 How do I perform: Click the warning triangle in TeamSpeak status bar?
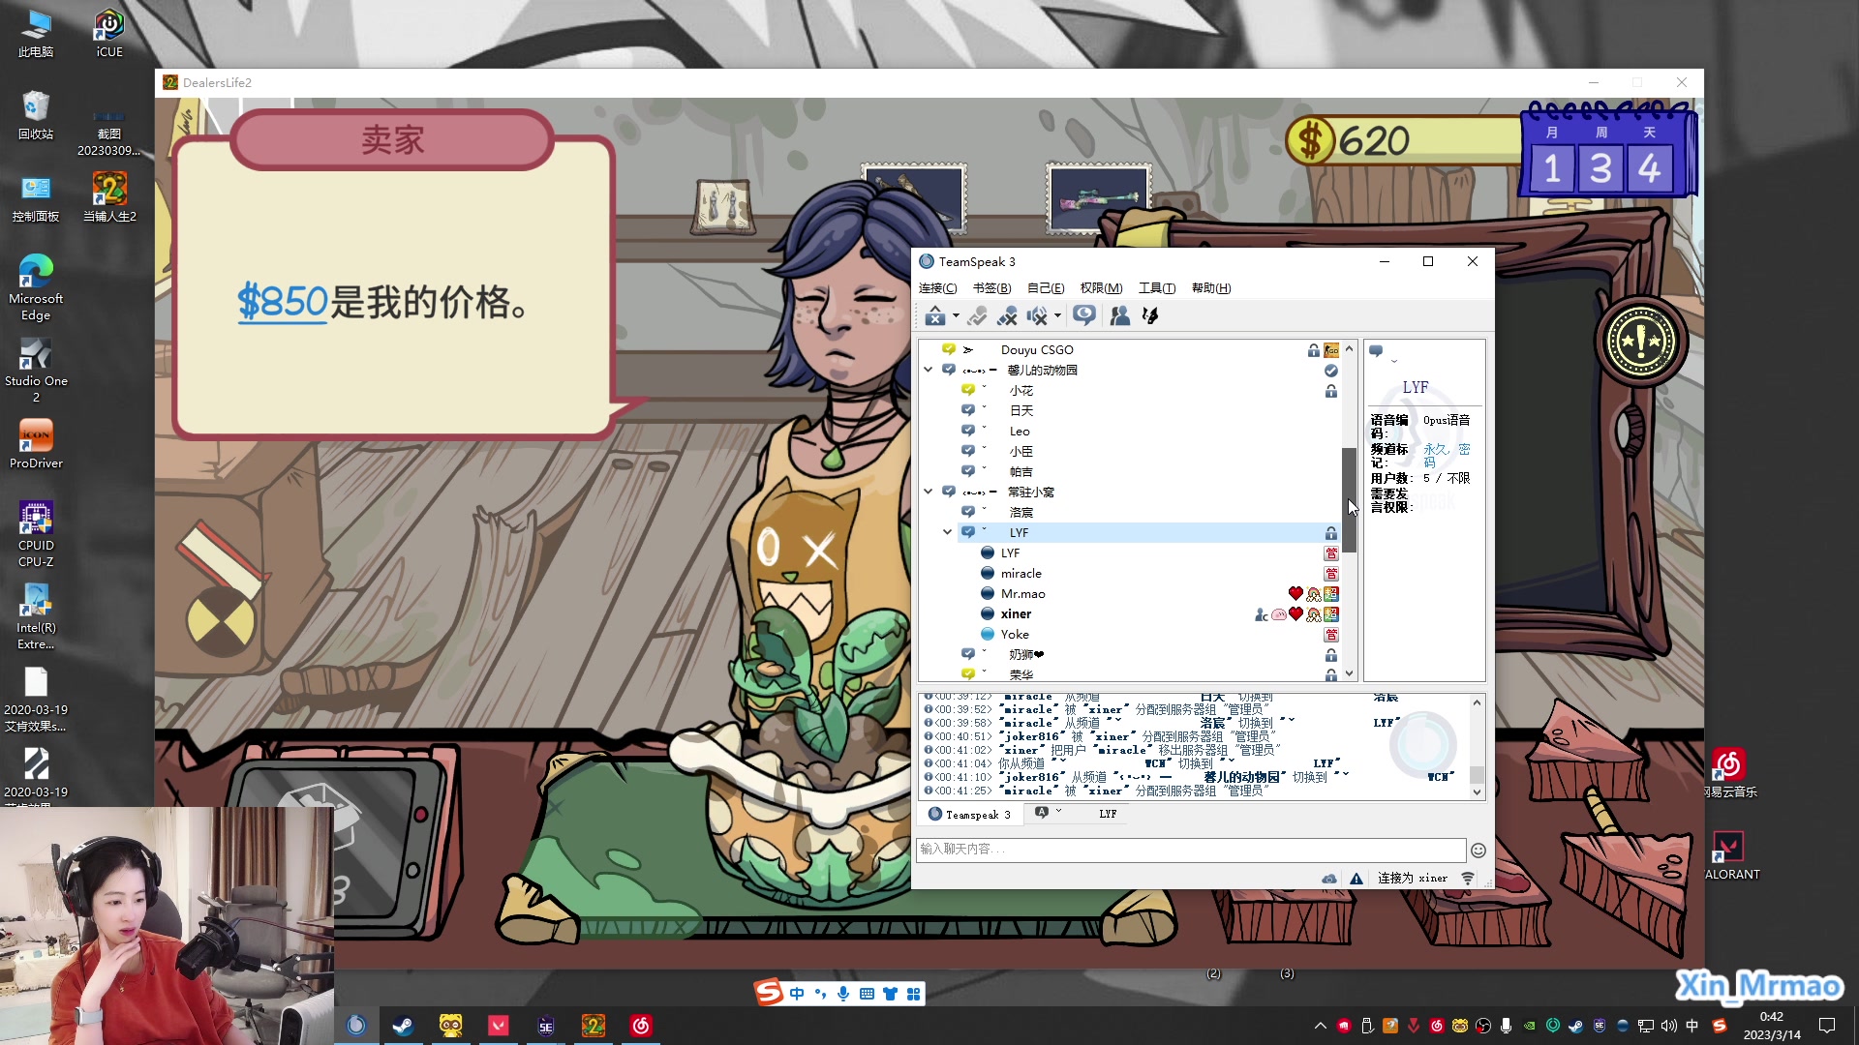tap(1356, 879)
